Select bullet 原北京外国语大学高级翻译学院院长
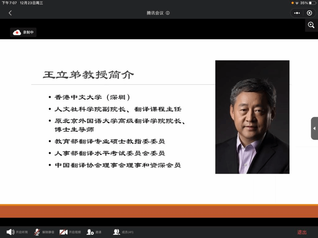The width and height of the screenshot is (318, 238). point(120,121)
